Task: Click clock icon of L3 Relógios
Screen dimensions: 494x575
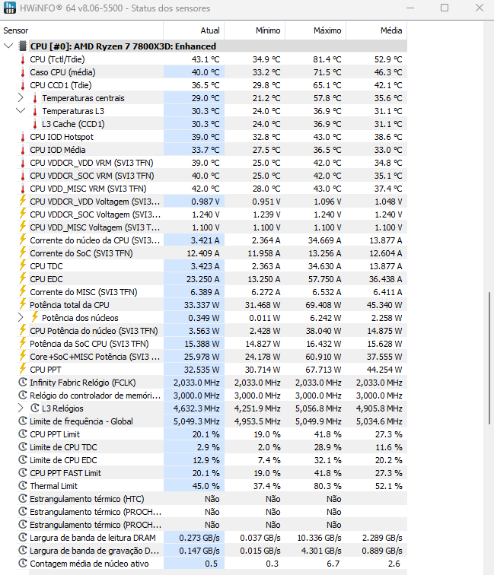Action: point(35,408)
